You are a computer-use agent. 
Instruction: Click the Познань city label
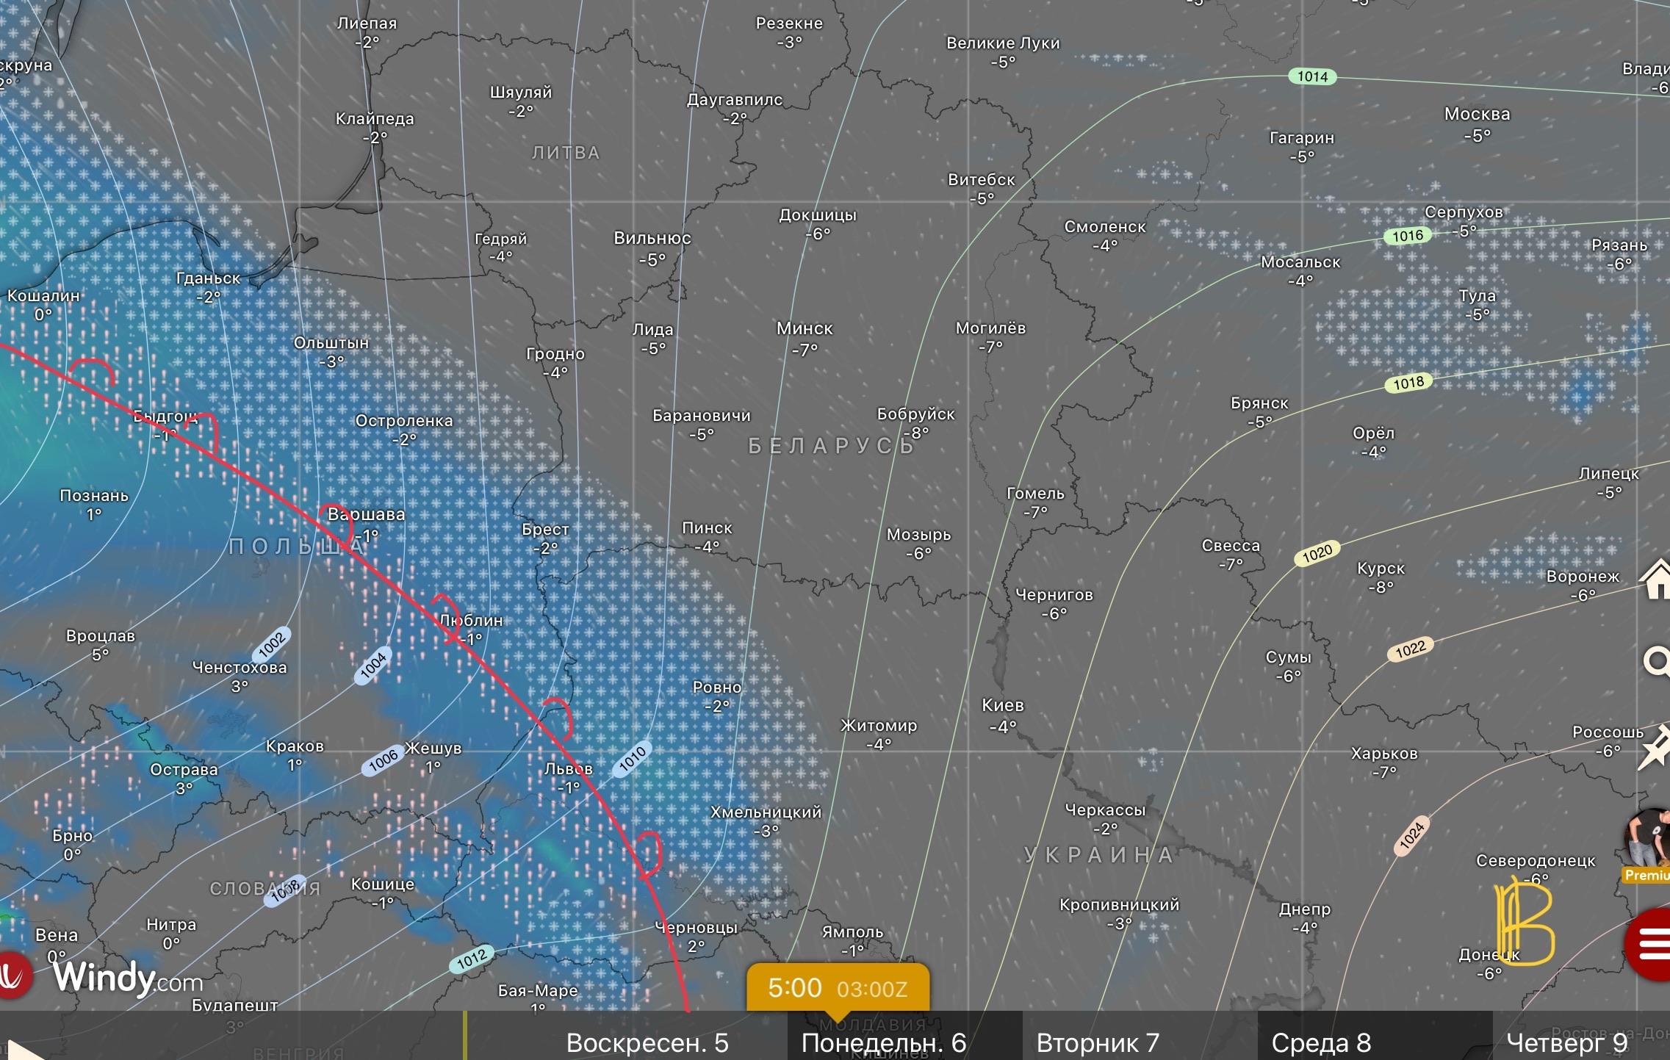point(93,496)
